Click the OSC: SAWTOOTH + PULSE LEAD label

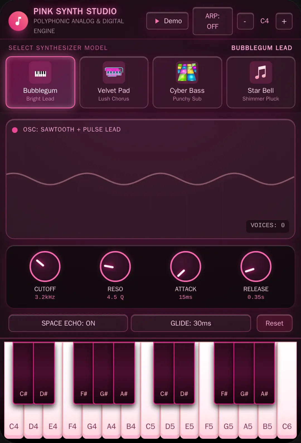click(x=72, y=130)
